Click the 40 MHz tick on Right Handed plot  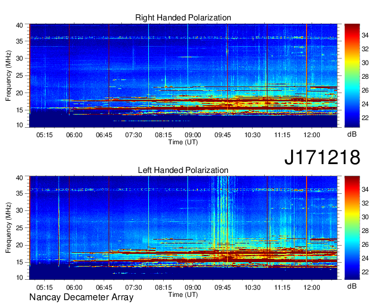tap(20, 25)
